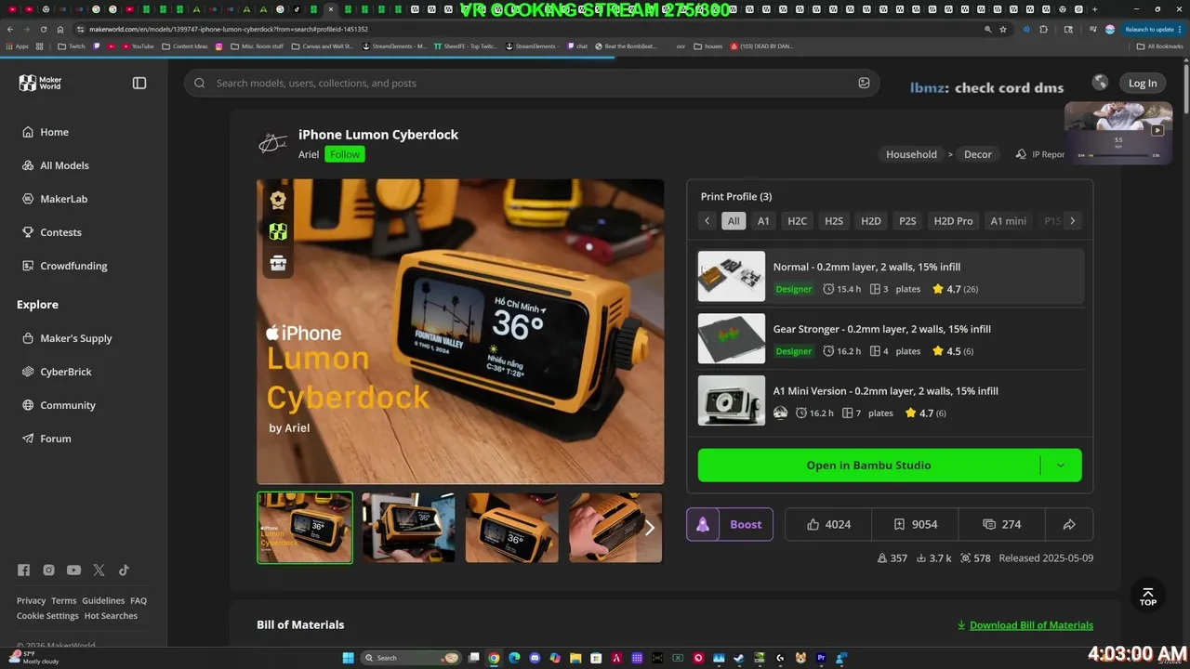
Task: Open CyberBrick under Explore
Action: (x=65, y=372)
